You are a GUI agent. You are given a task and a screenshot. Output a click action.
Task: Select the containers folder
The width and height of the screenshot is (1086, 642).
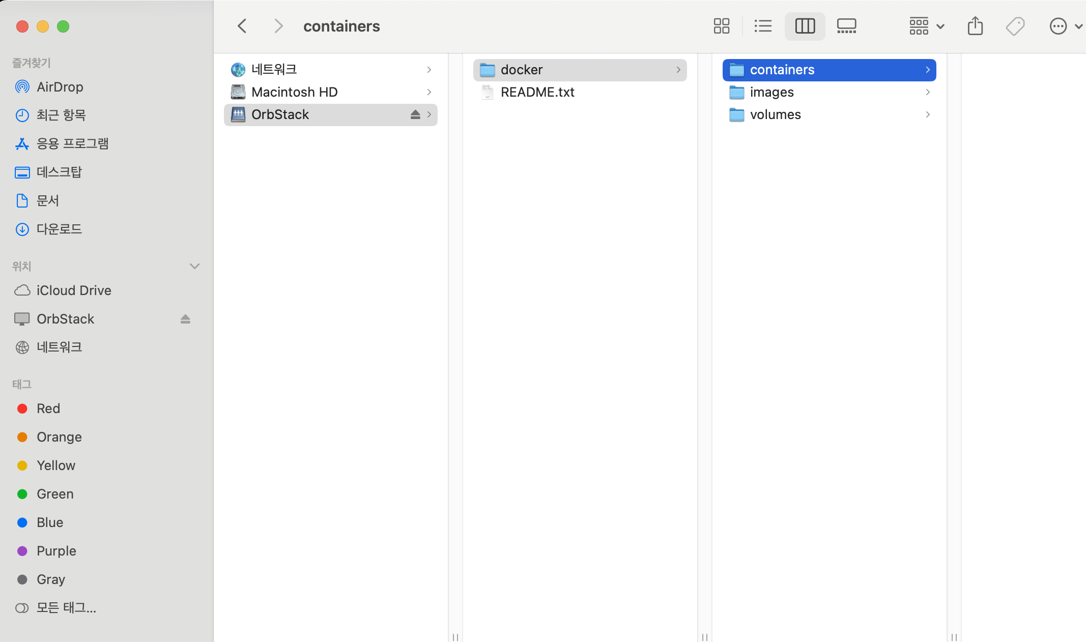click(830, 70)
